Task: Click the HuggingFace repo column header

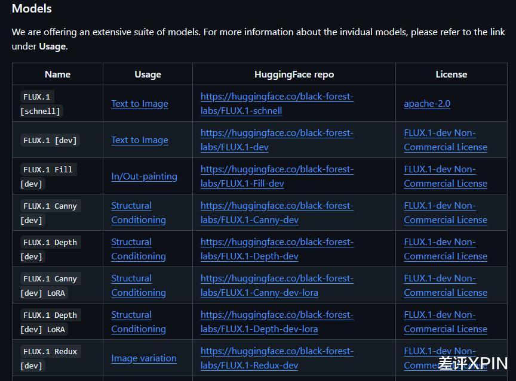Action: 294,75
